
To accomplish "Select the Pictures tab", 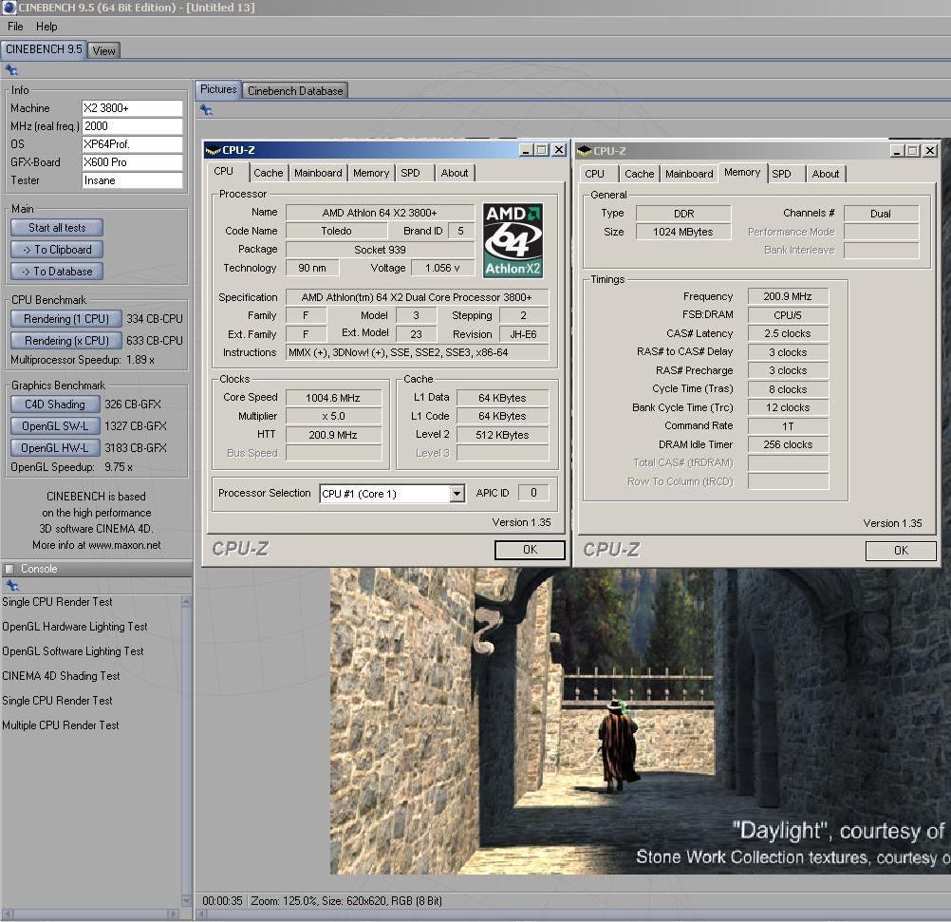I will click(x=218, y=89).
